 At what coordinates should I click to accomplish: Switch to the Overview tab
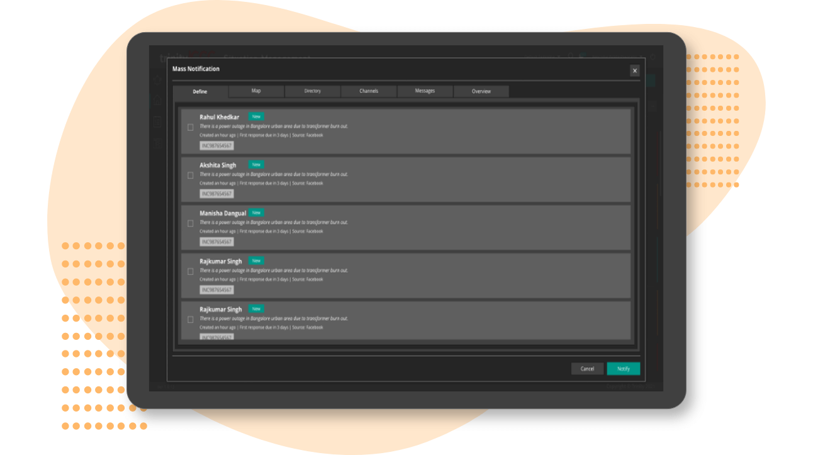click(481, 91)
